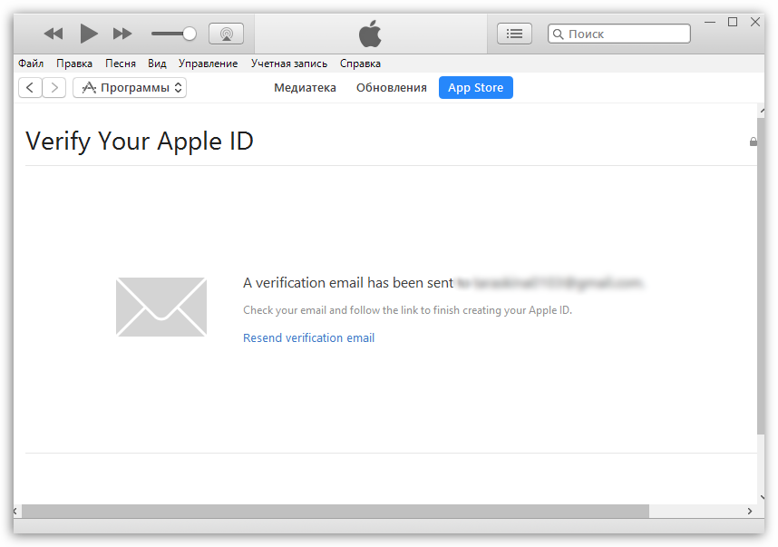Image resolution: width=778 pixels, height=547 pixels.
Task: Select the App Store tab
Action: point(475,88)
